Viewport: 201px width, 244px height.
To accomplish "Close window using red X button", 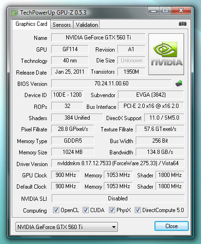I will coord(181,11).
